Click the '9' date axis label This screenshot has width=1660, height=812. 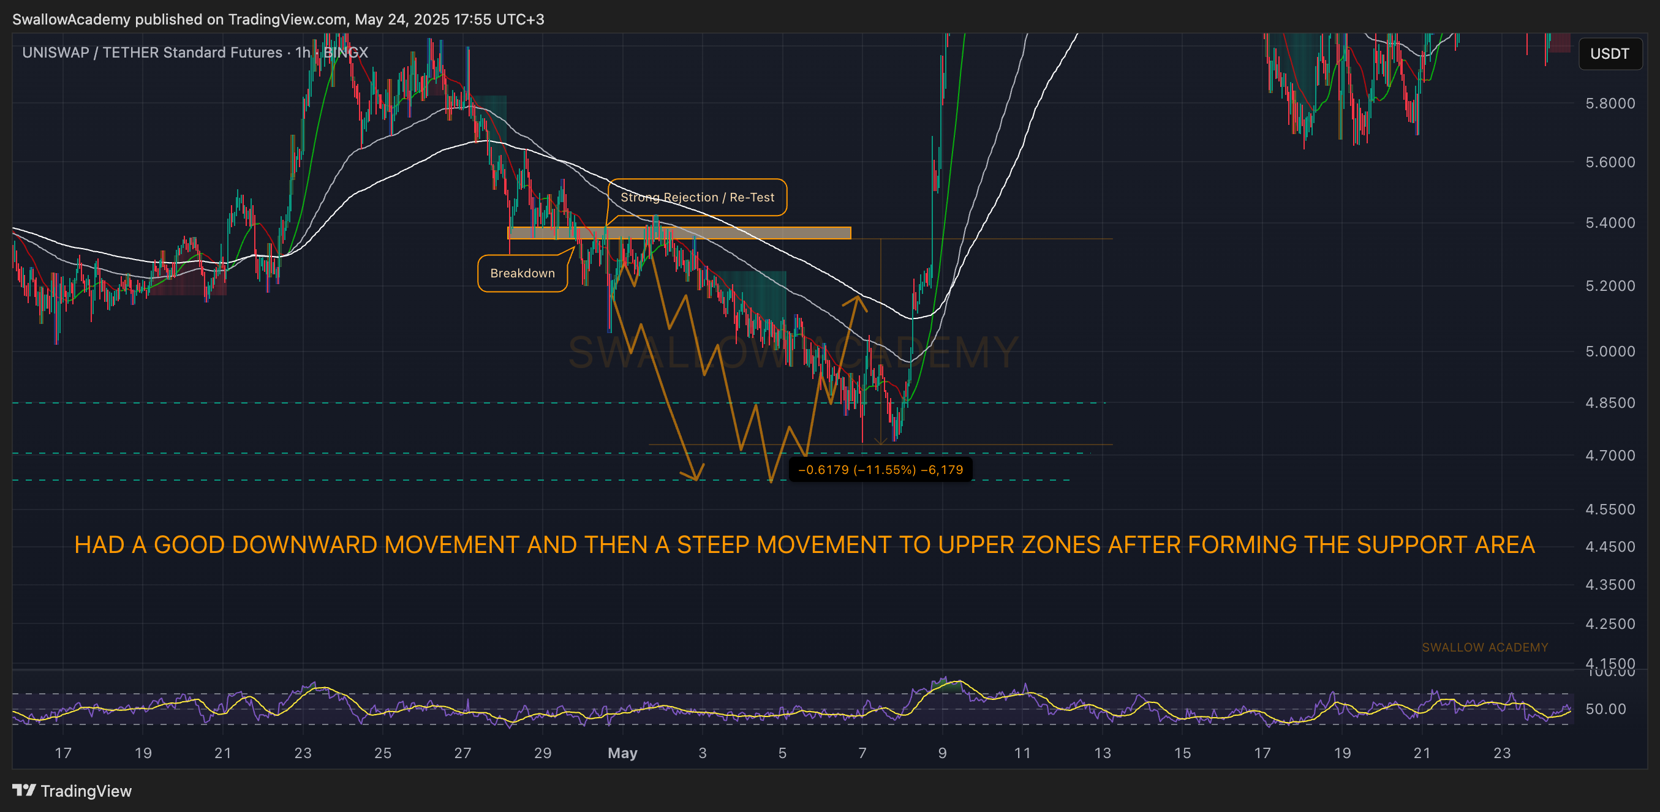[942, 753]
